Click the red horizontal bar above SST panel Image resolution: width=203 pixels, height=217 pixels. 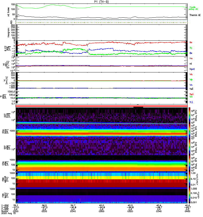point(101,106)
